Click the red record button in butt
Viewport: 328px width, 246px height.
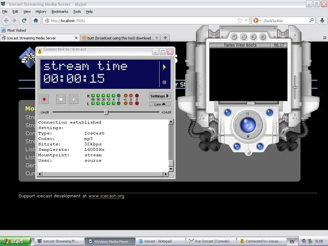point(44,99)
